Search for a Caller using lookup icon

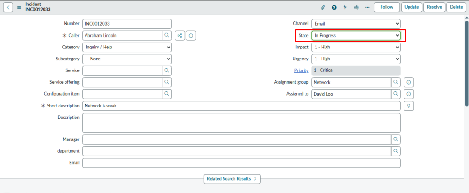(167, 35)
